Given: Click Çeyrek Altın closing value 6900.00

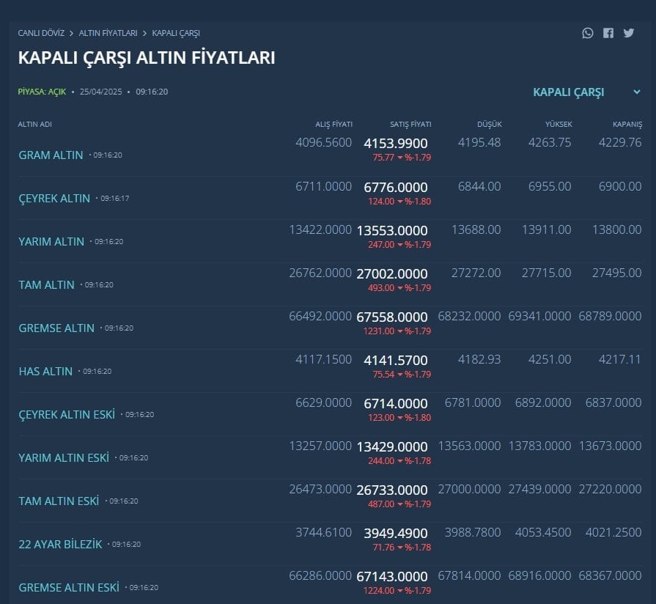Looking at the screenshot, I should (x=620, y=187).
